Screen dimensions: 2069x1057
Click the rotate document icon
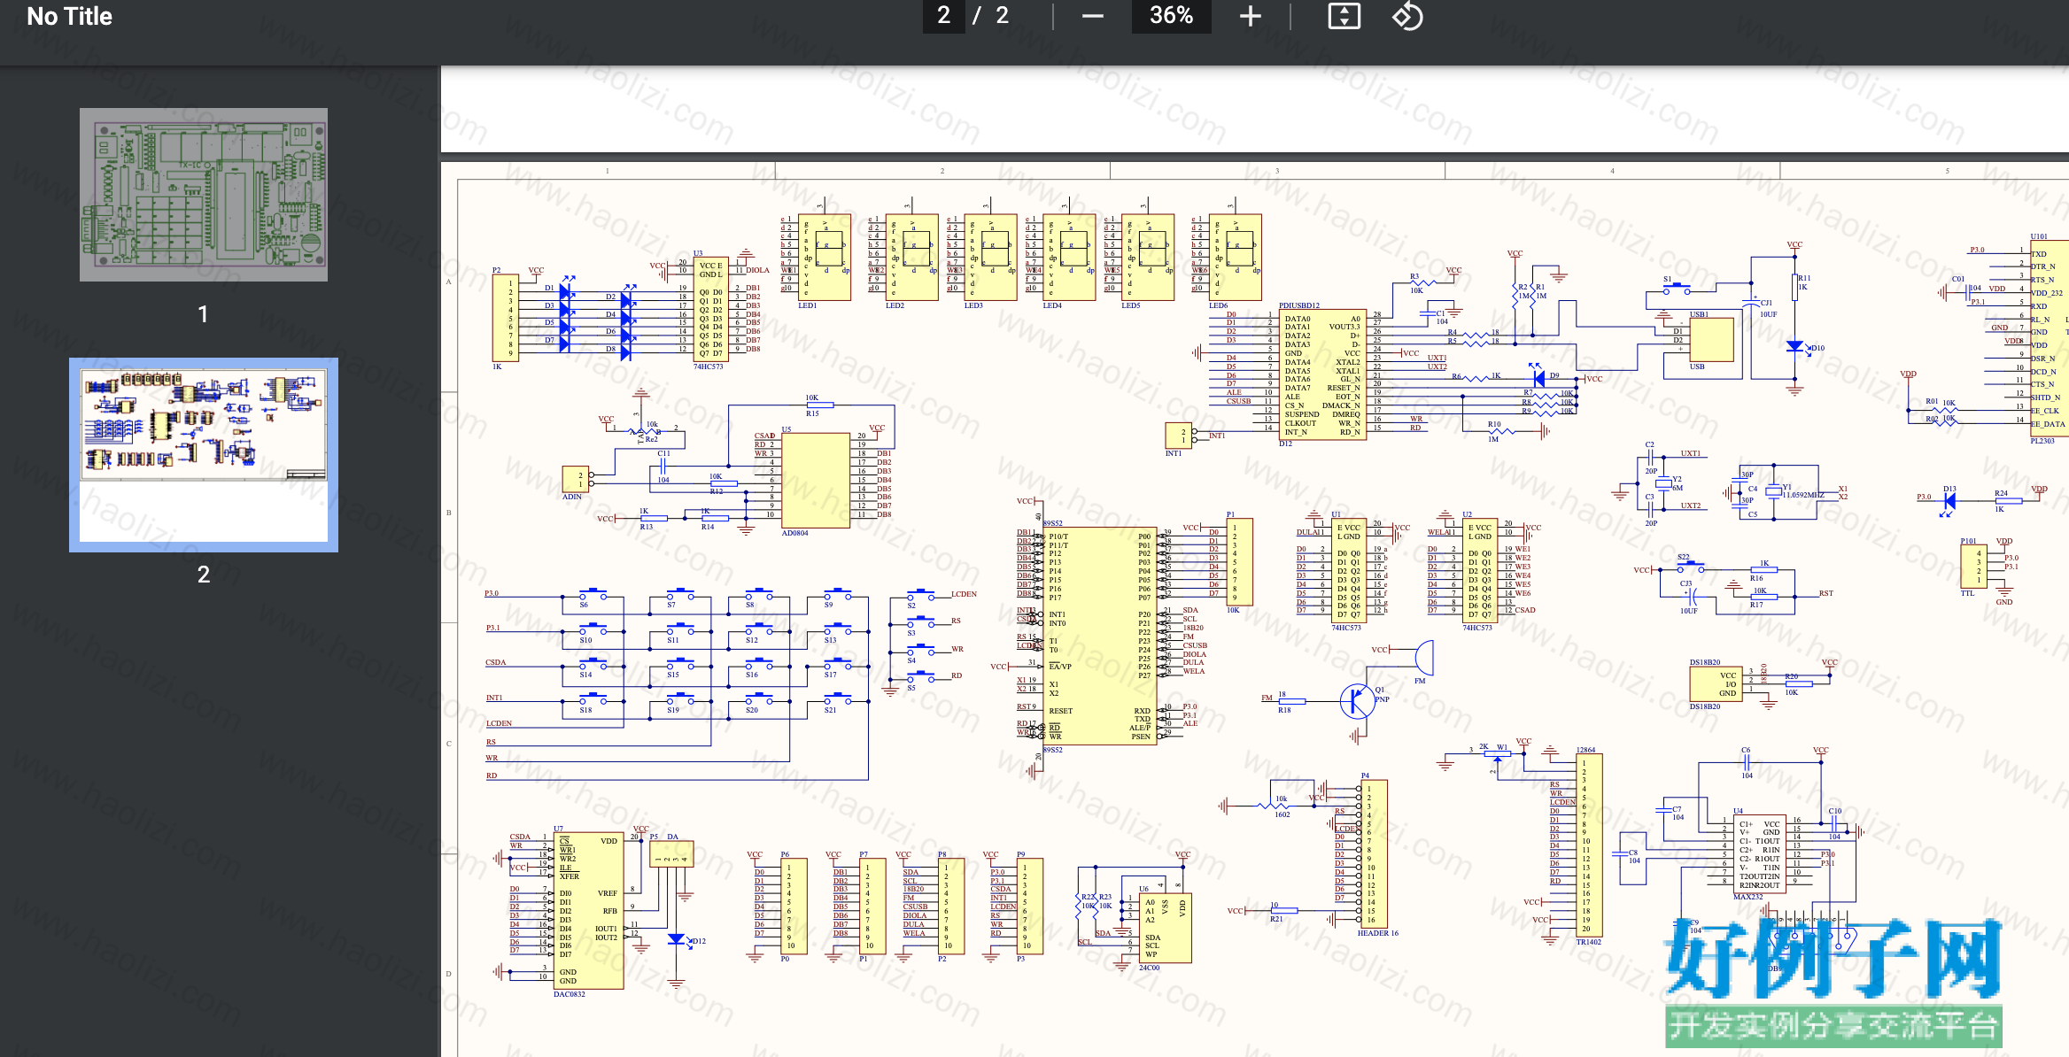tap(1406, 16)
